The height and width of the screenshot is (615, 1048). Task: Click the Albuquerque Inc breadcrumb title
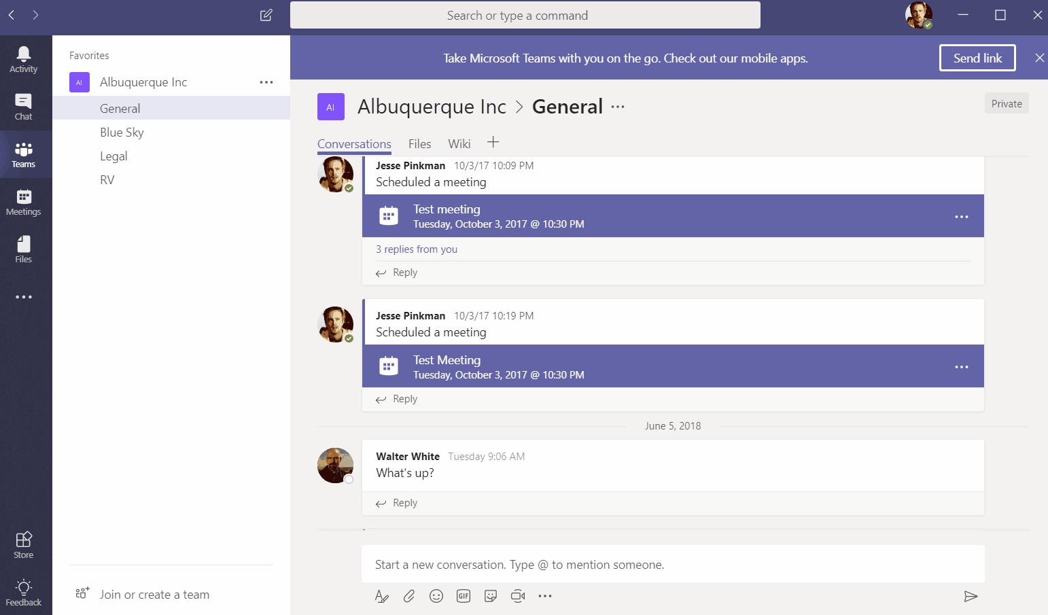click(x=432, y=107)
